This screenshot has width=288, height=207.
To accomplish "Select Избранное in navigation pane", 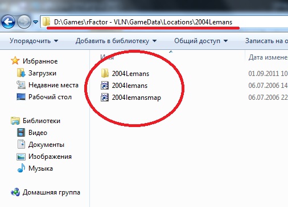I will pos(40,61).
